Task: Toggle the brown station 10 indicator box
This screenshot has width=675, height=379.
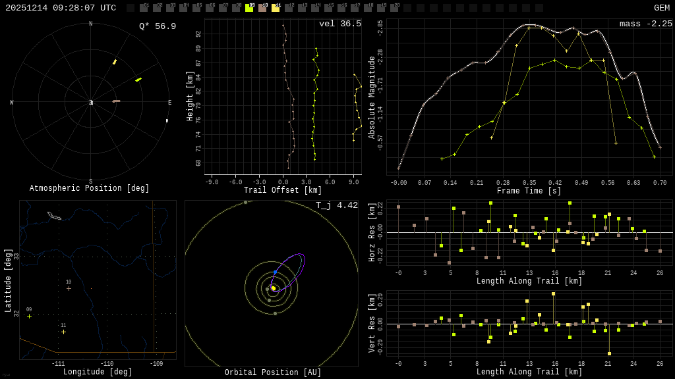Action: [x=262, y=8]
